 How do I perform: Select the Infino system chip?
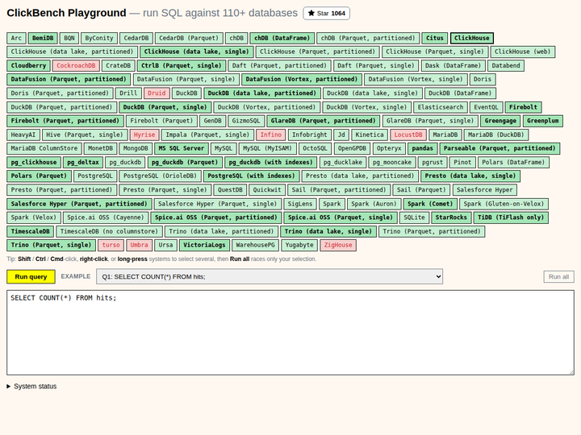tap(271, 135)
